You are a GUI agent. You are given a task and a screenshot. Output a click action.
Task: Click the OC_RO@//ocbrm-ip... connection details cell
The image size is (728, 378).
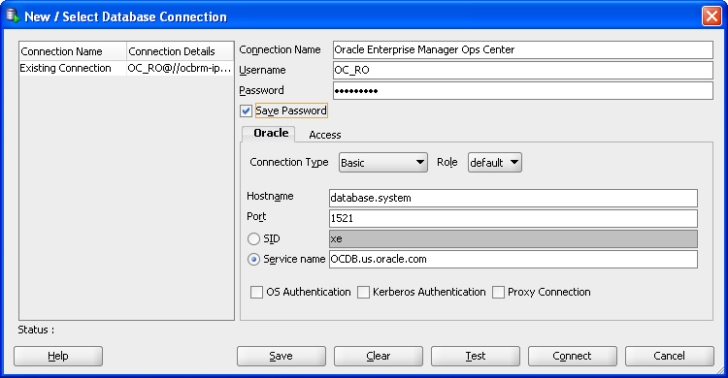[180, 68]
